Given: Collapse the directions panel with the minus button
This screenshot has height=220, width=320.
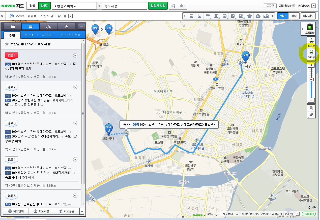Looking at the screenshot, I should pyautogui.click(x=81, y=26).
